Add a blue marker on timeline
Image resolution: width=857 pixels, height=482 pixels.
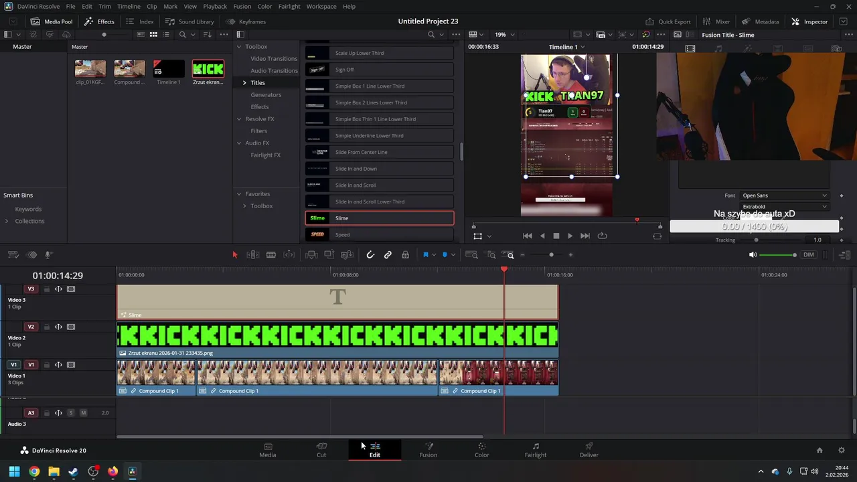click(445, 254)
